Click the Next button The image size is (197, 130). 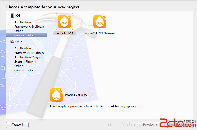point(180,125)
